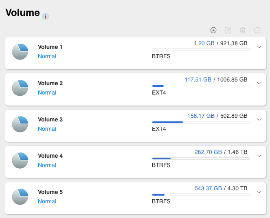Expand the Volume 4 details chevron
Screen dimensions: 270x218
pyautogui.click(x=259, y=156)
